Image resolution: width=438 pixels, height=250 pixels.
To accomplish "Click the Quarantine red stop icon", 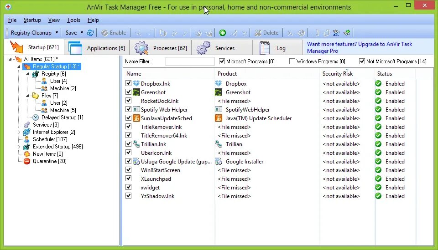I will (x=27, y=161).
